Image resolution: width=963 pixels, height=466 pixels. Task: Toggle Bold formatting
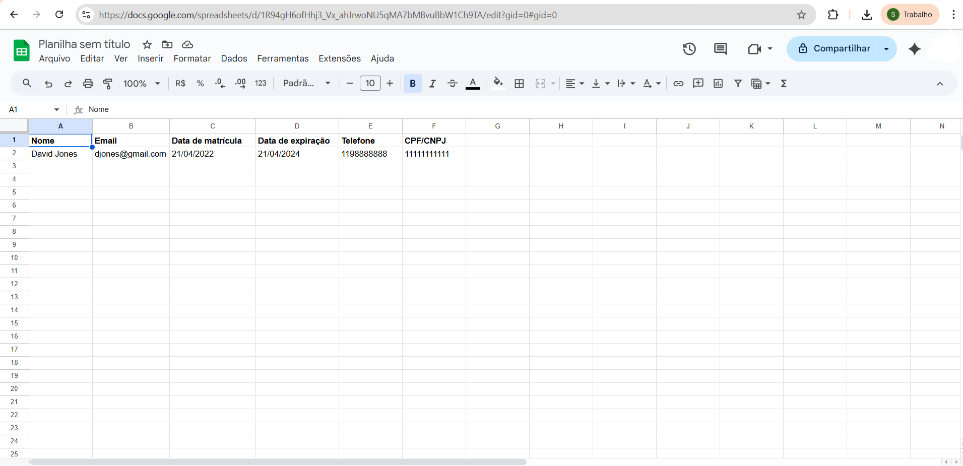pyautogui.click(x=413, y=84)
